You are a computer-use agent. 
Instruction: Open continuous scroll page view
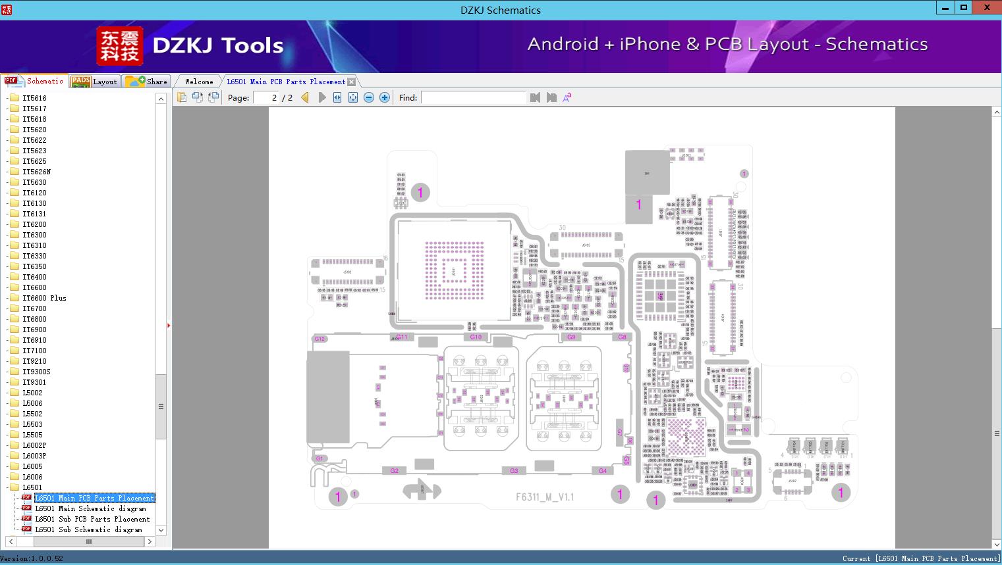tap(213, 97)
